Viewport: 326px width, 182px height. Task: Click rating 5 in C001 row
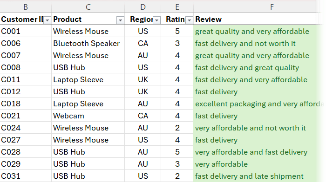click(x=177, y=31)
